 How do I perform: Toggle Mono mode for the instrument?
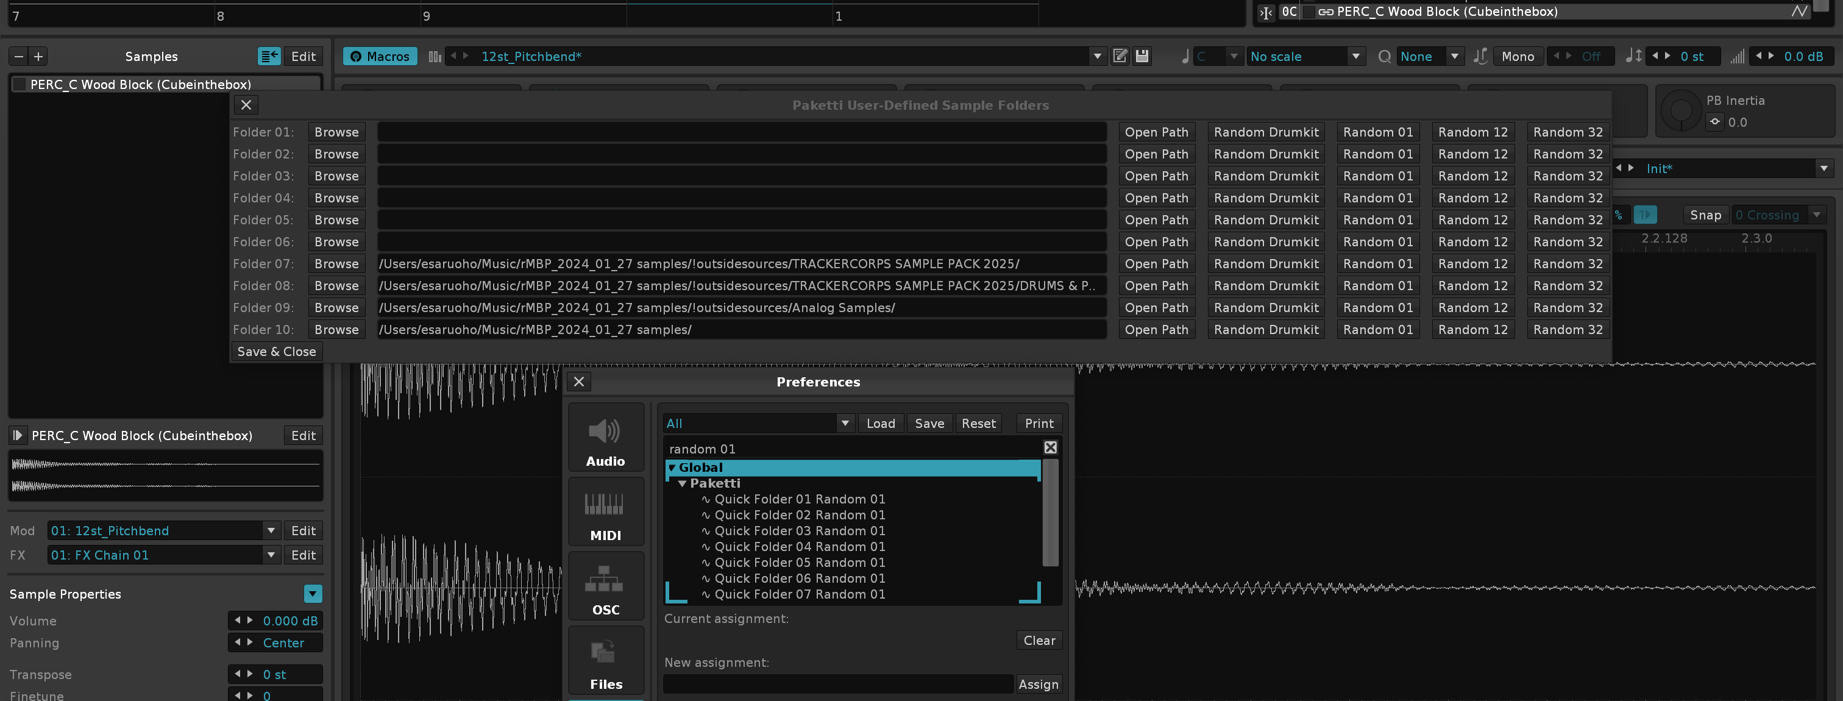[x=1517, y=57]
